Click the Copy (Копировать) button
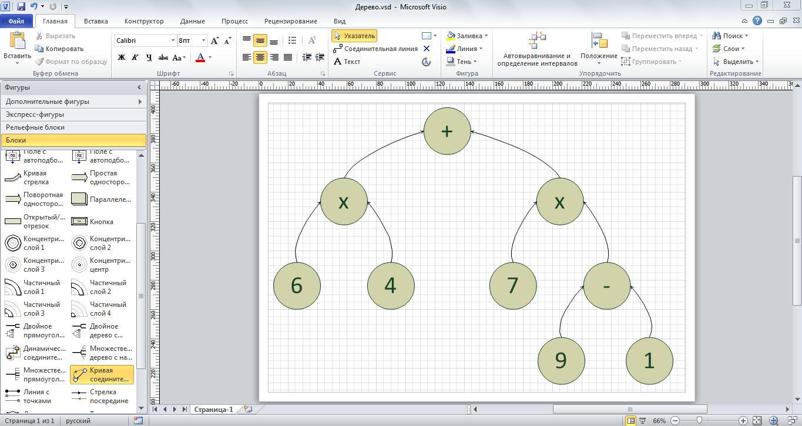 [x=59, y=49]
